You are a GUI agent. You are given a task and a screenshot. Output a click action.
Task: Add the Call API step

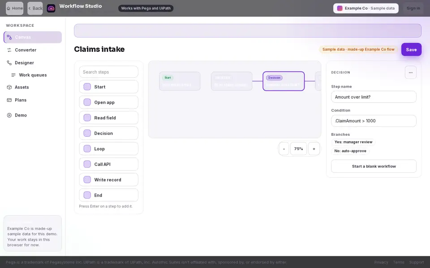108,164
